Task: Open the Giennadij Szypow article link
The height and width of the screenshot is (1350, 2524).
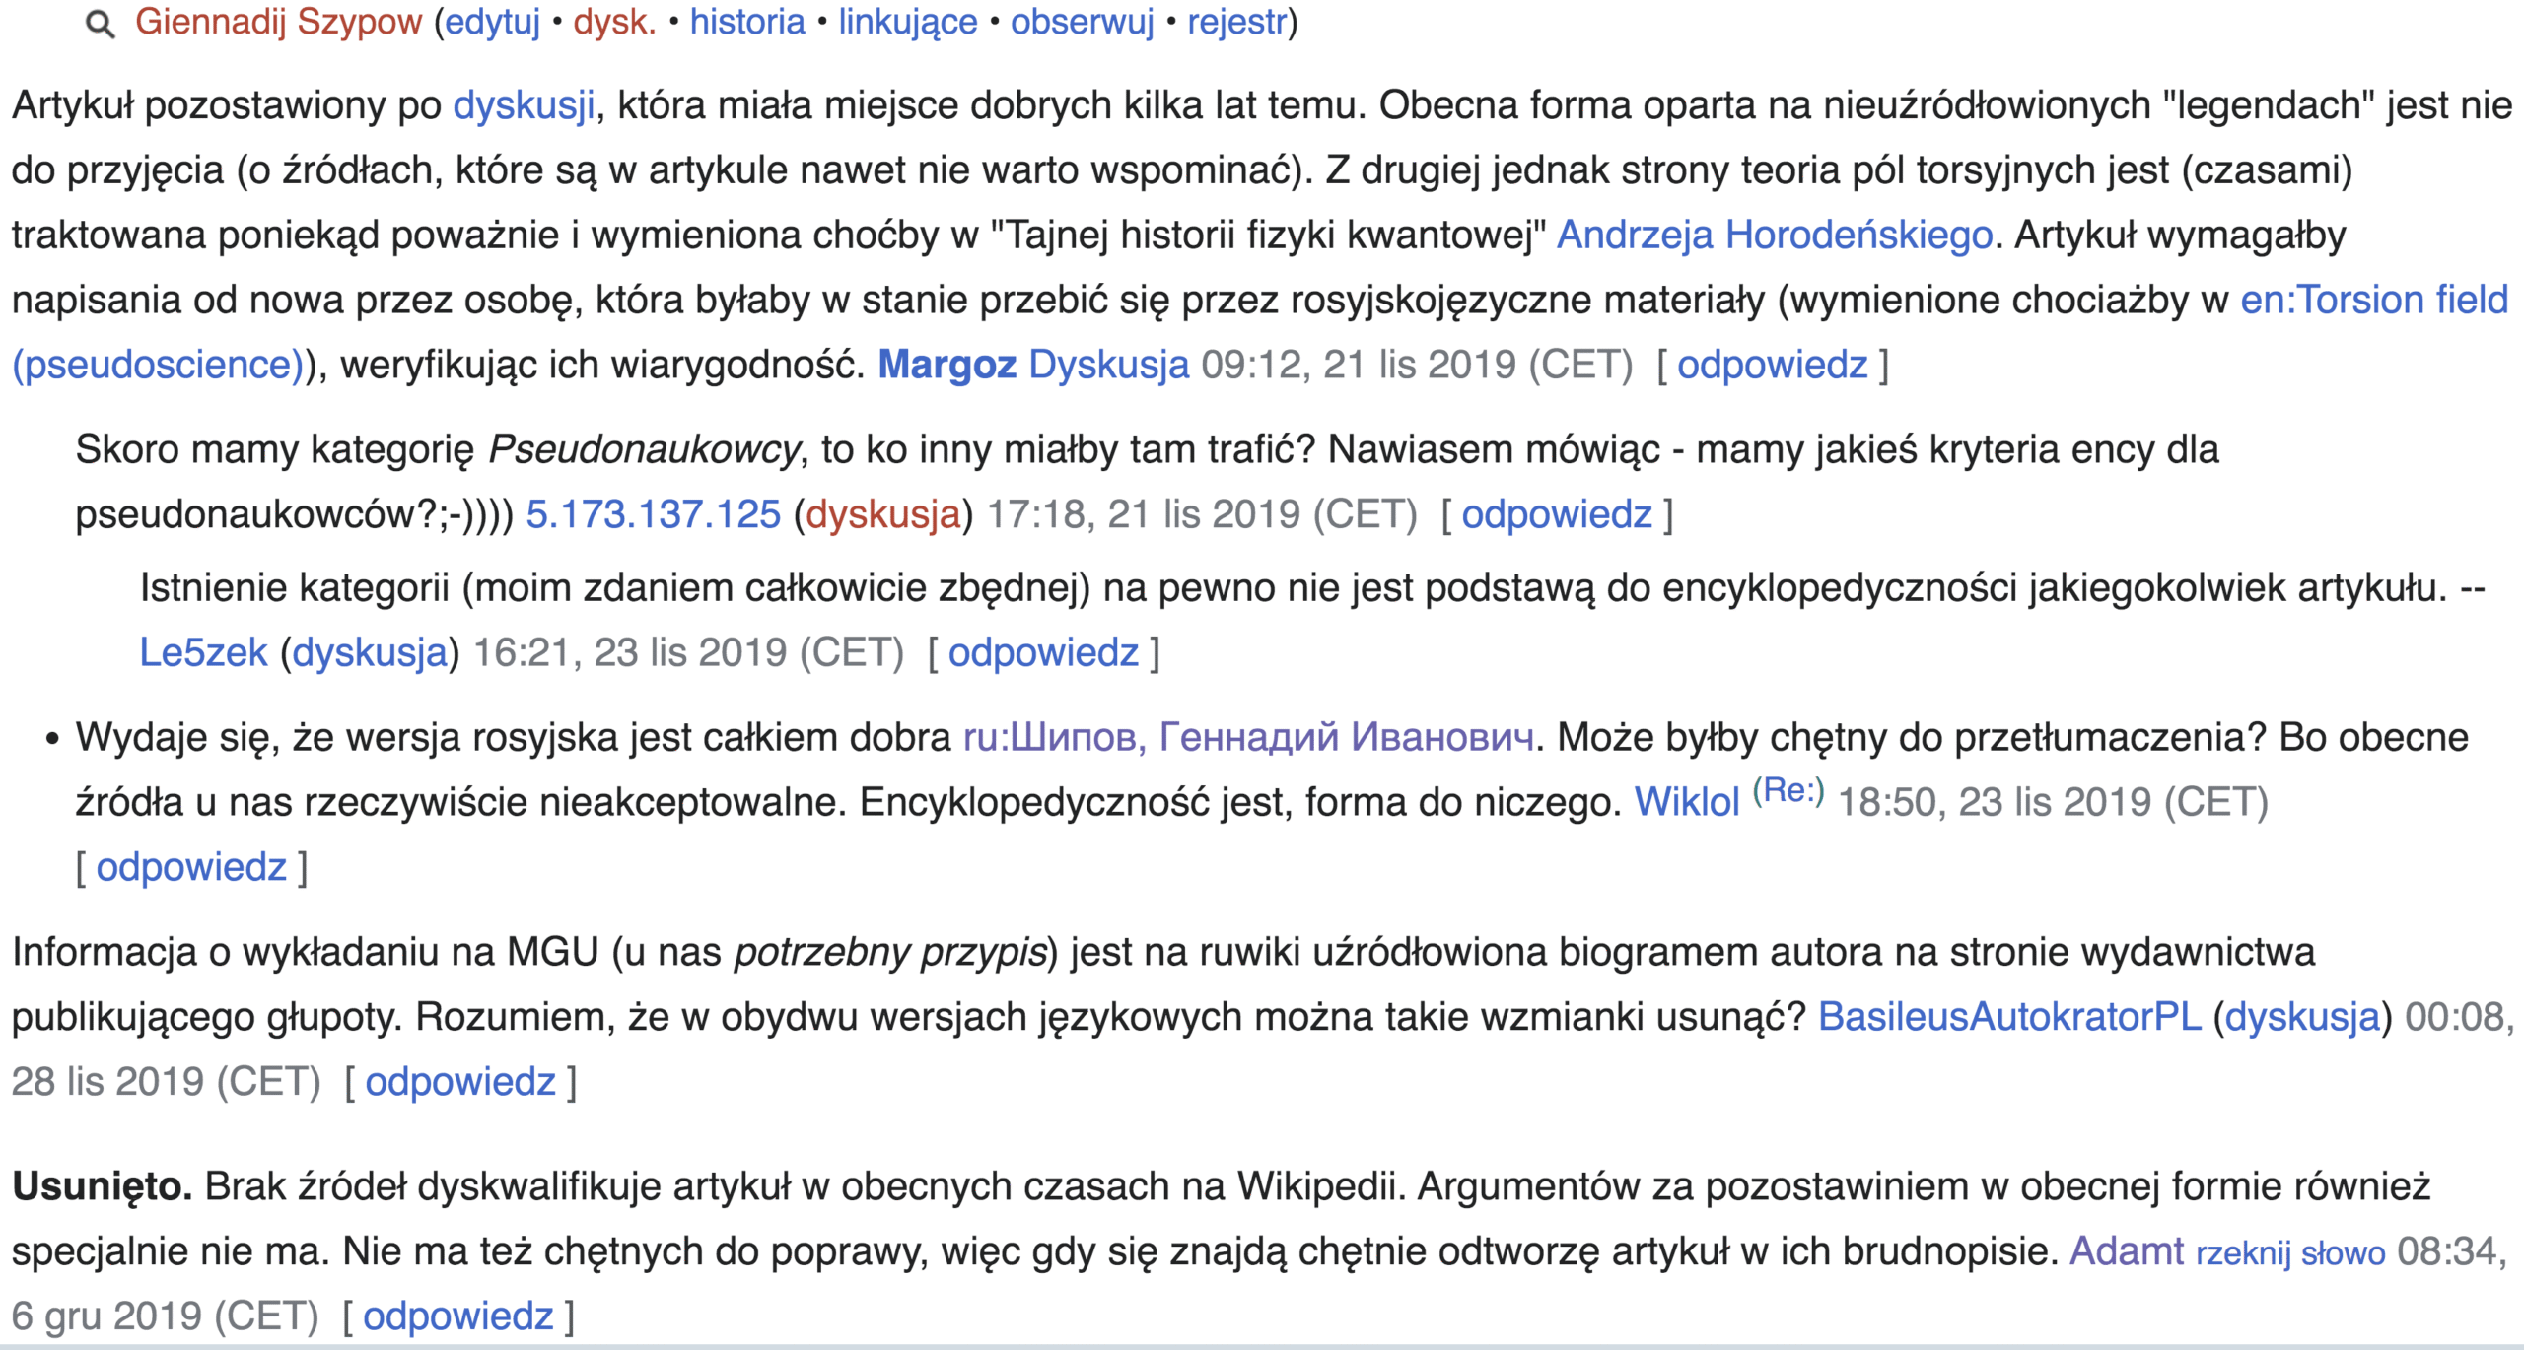Action: click(x=278, y=22)
